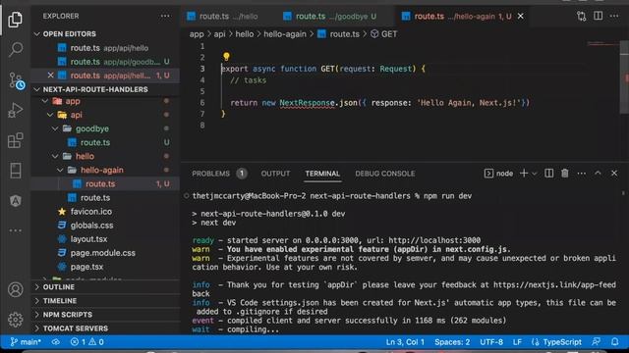Viewport: 629px width, 353px height.
Task: Open the Run and Debug view
Action: [16, 110]
